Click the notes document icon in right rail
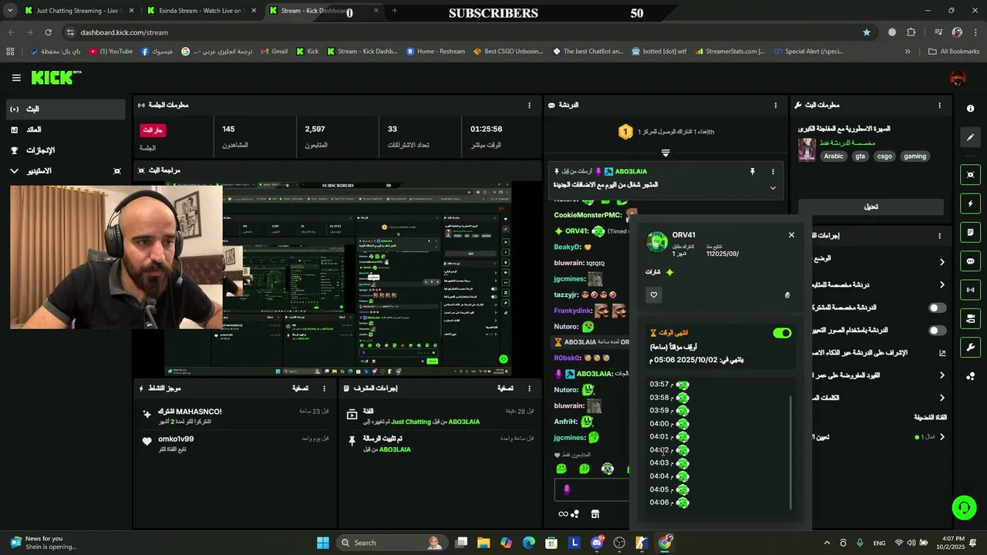This screenshot has height=555, width=987. pos(971,232)
